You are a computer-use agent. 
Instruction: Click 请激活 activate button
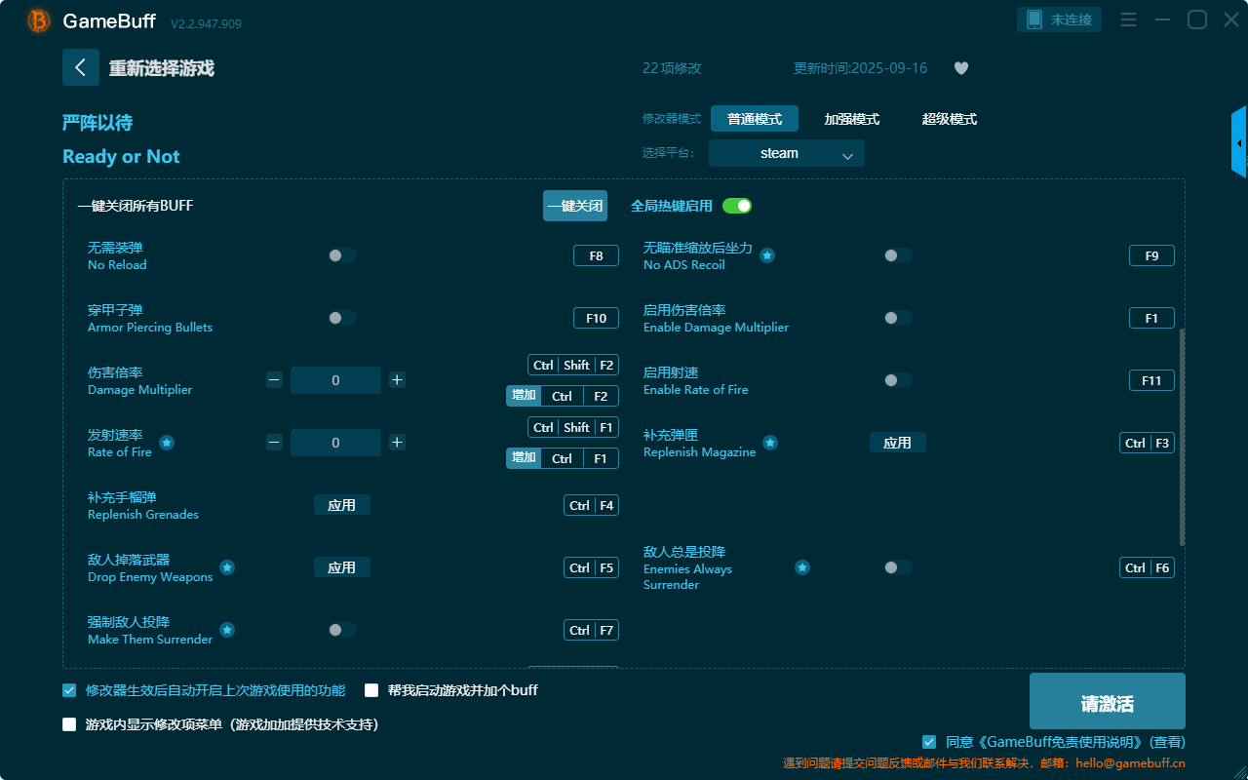1108,701
